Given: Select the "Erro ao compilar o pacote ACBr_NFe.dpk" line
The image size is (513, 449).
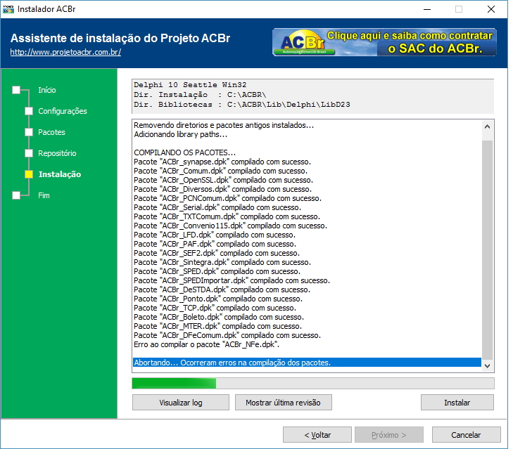Looking at the screenshot, I should tap(206, 344).
